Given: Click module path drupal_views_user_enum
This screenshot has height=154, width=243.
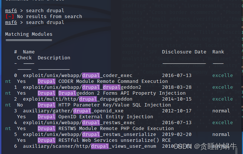Looking at the screenshot, I should pos(90,146).
